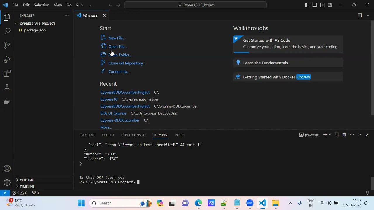Image resolution: width=374 pixels, height=210 pixels.
Task: Click the ports forwarded status item
Action: click(35, 193)
